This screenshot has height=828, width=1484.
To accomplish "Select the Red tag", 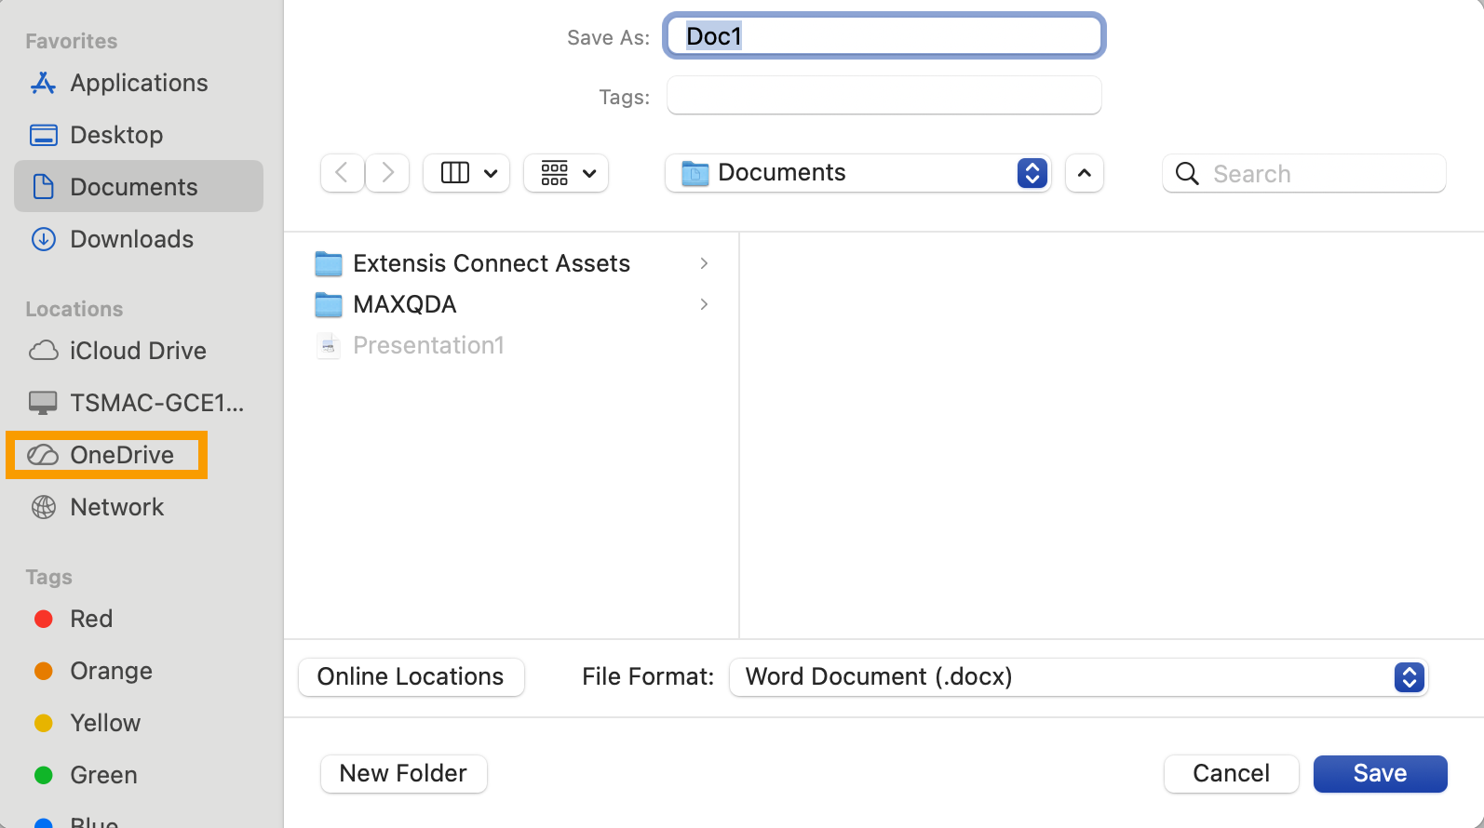I will (91, 619).
